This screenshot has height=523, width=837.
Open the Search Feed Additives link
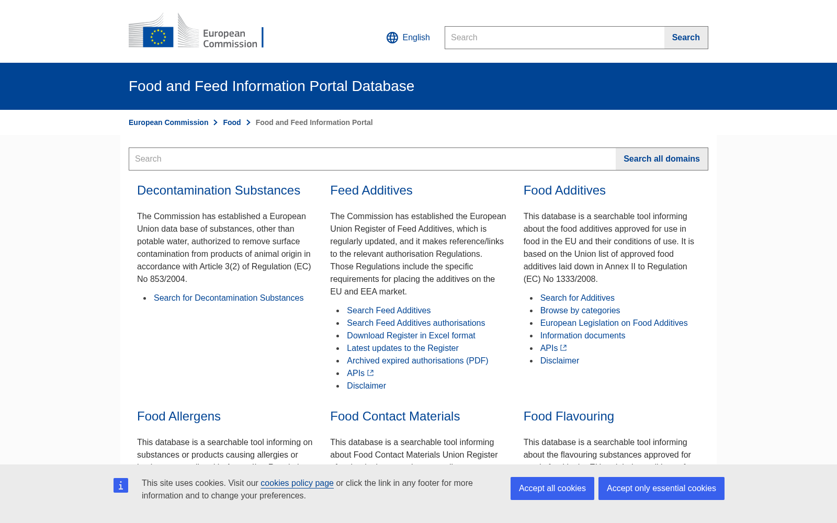coord(389,311)
